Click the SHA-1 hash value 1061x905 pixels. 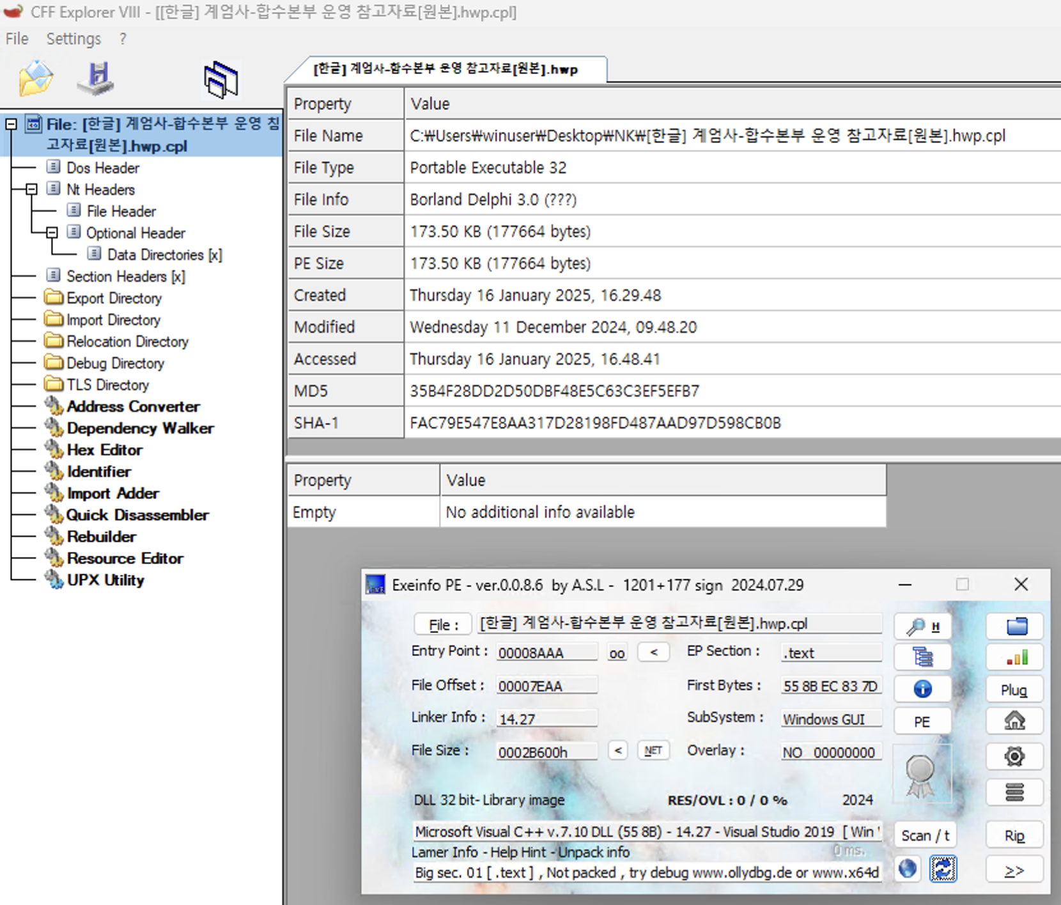595,422
